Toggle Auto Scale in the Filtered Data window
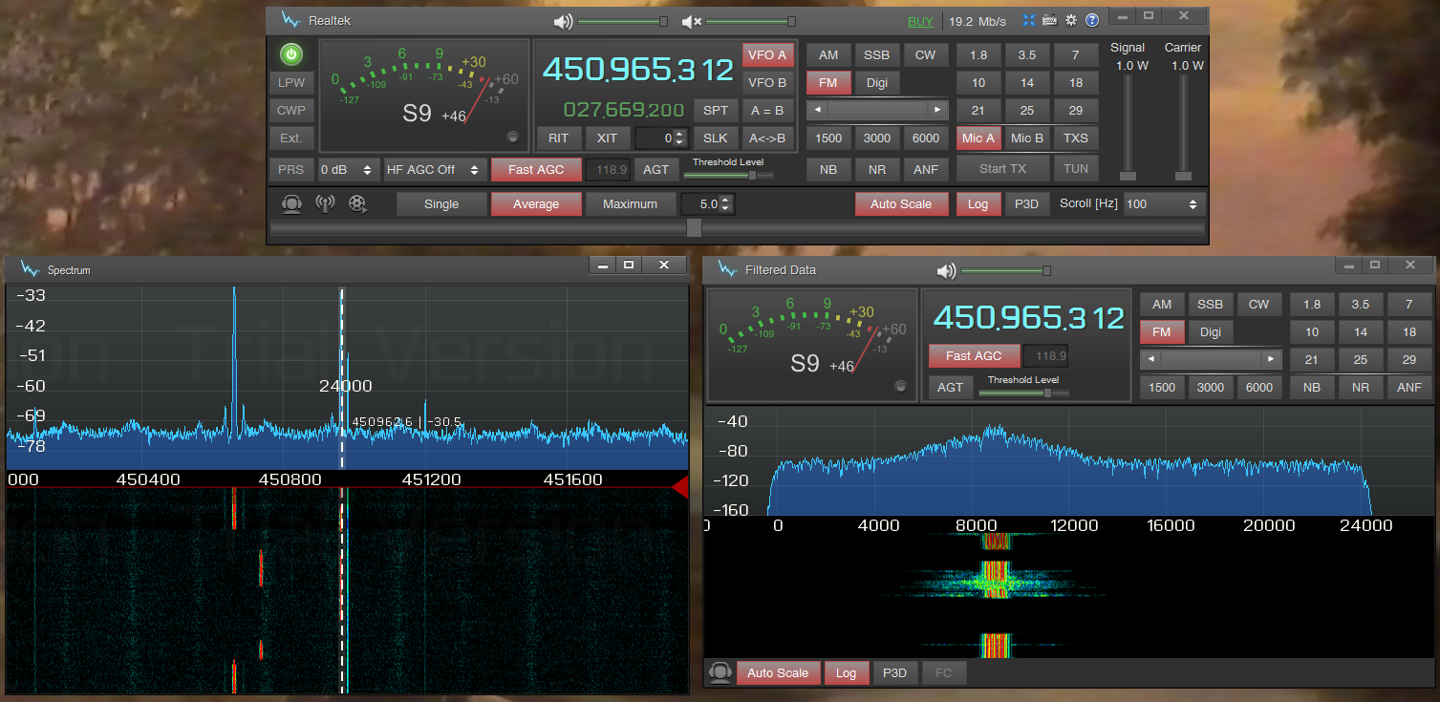Image resolution: width=1440 pixels, height=702 pixels. 777,672
